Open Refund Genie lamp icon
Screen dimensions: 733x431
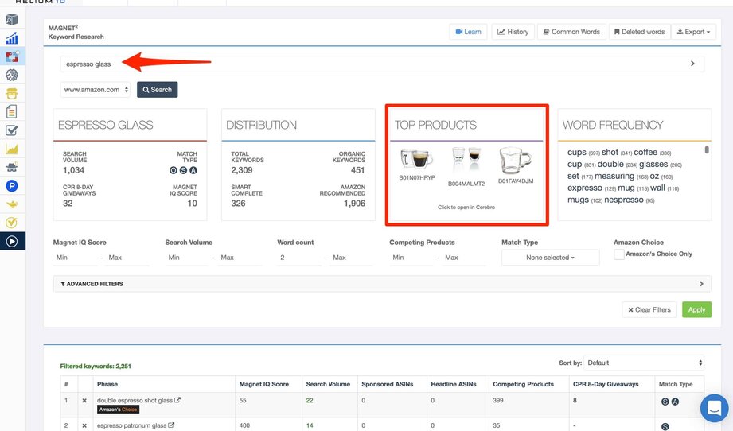click(12, 204)
